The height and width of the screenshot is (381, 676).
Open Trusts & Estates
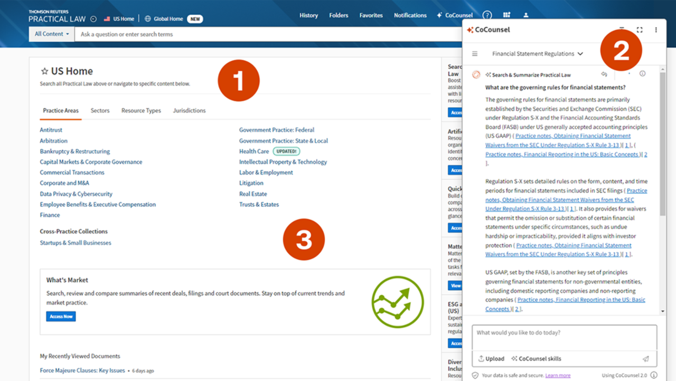259,205
